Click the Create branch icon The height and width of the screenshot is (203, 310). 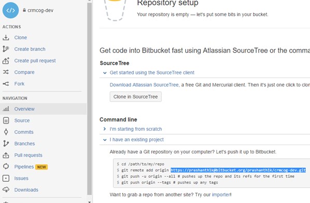(6, 49)
